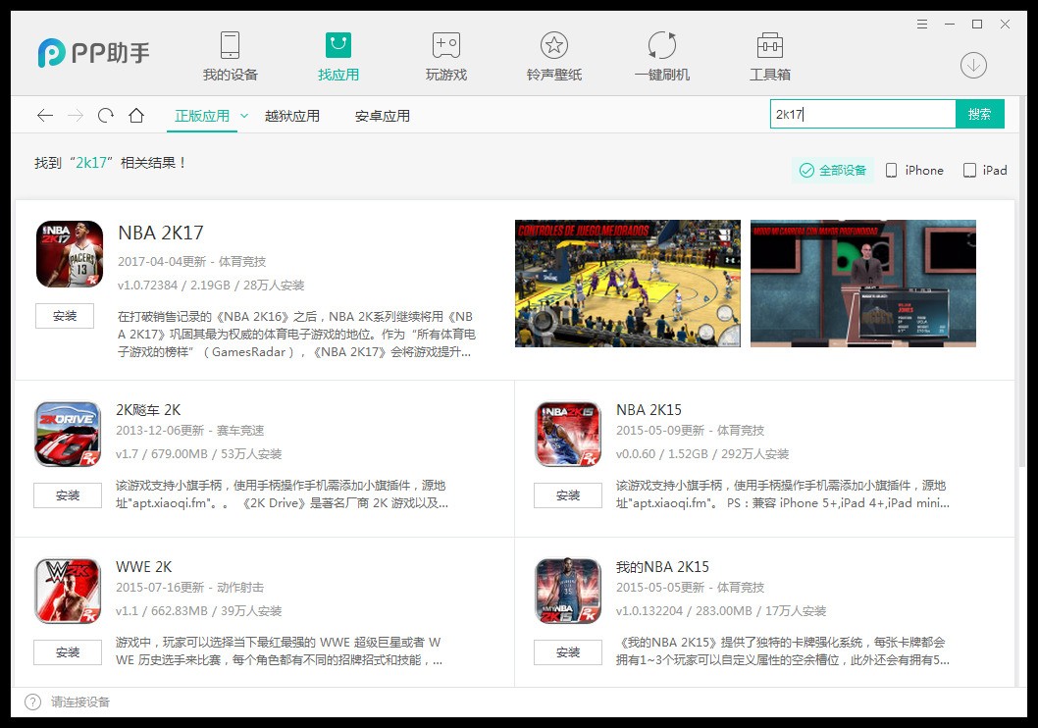Install NBA 2K17 with 安装 button

(x=65, y=316)
